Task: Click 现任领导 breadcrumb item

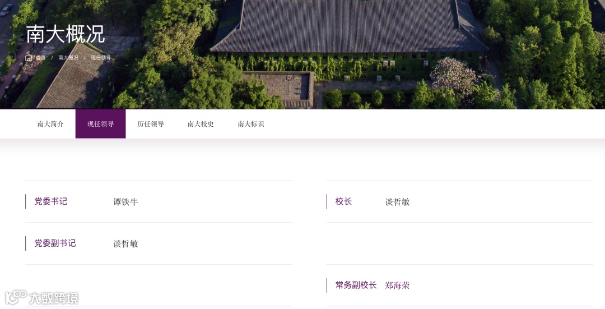Action: click(x=101, y=58)
